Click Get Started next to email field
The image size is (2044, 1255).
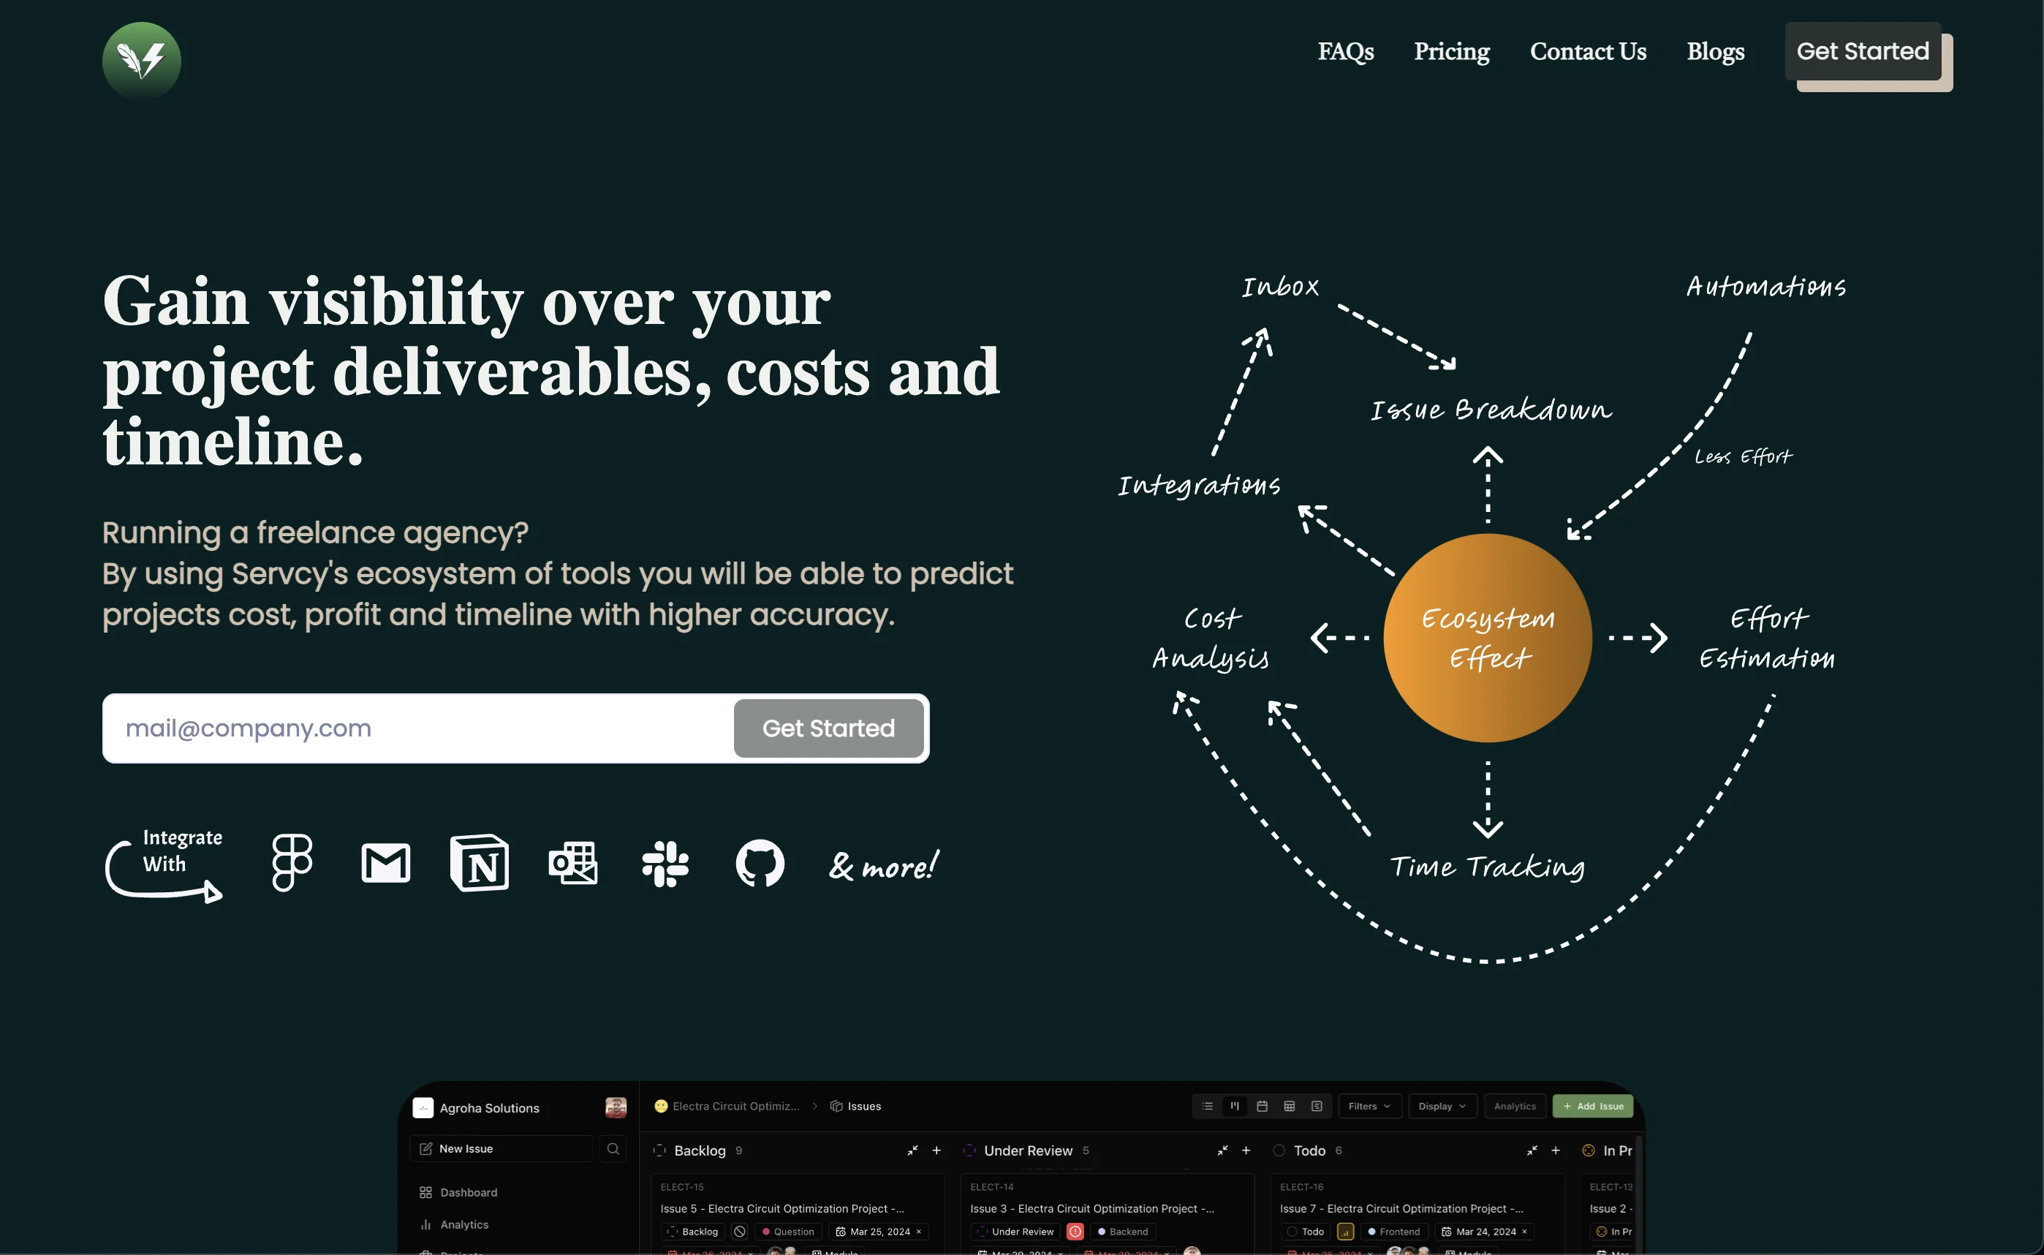click(x=828, y=728)
